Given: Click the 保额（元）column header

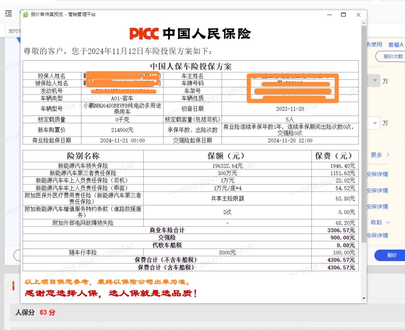Looking at the screenshot, I should 227,156.
